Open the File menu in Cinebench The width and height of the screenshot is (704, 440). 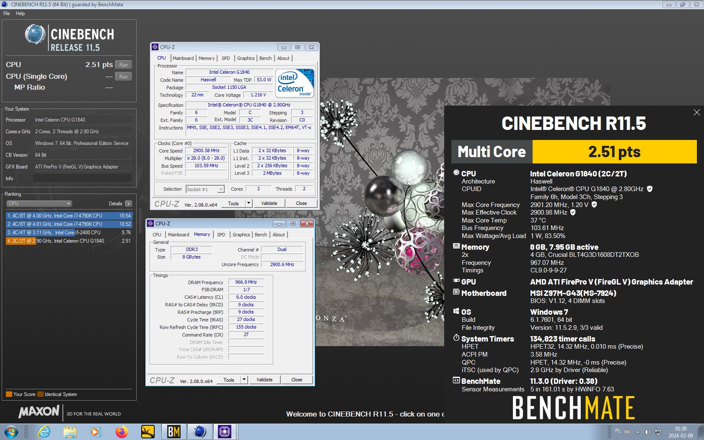[x=7, y=13]
